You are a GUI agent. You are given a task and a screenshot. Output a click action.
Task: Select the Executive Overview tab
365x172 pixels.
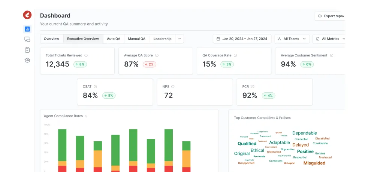pyautogui.click(x=83, y=39)
